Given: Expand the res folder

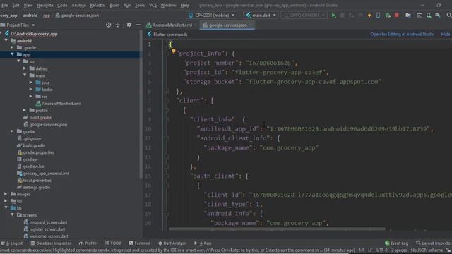Looking at the screenshot, I should (x=31, y=97).
